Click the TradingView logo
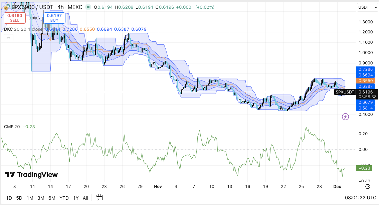The height and width of the screenshot is (205, 379). click(31, 175)
